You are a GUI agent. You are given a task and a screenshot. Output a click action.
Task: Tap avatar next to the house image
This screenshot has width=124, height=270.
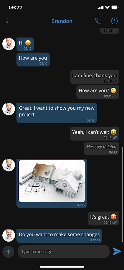click(x=9, y=165)
